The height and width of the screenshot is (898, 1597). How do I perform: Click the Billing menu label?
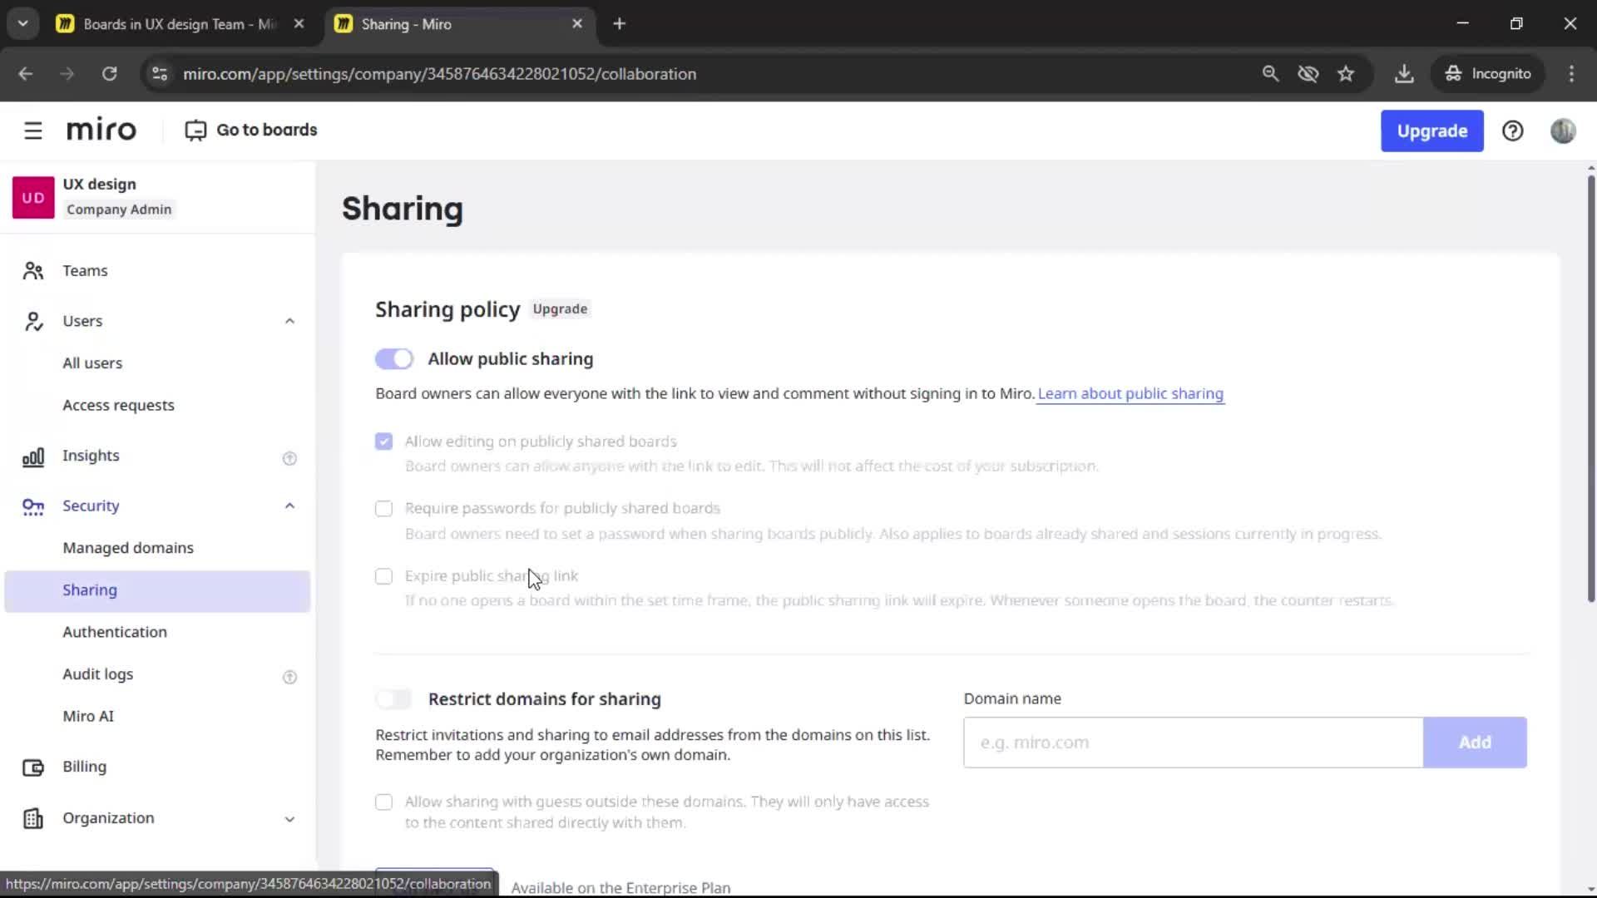click(x=84, y=767)
